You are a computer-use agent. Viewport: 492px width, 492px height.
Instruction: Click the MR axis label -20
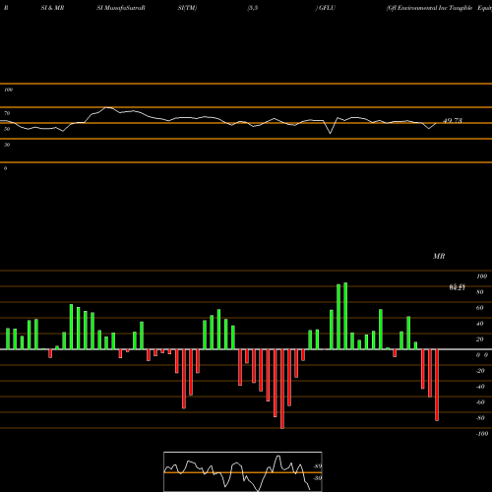[480, 371]
